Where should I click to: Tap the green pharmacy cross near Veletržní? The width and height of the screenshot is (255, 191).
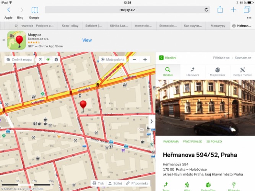(x=42, y=94)
